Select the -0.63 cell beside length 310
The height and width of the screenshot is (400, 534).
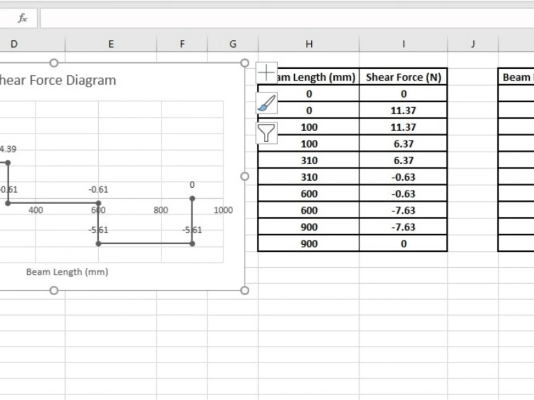point(403,177)
